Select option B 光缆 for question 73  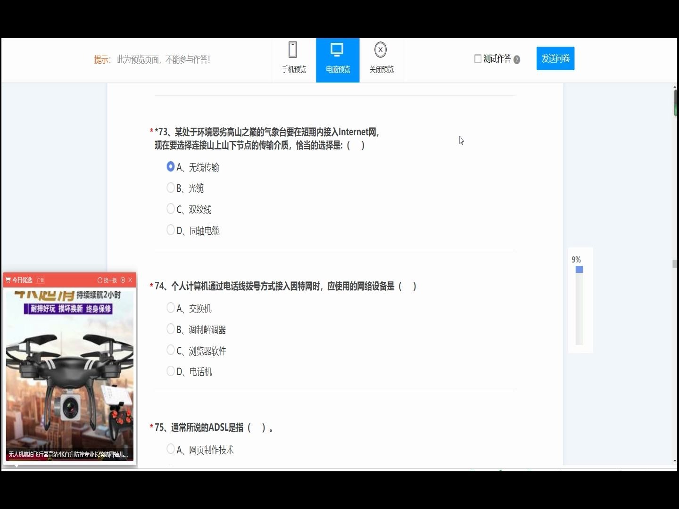[x=171, y=187]
